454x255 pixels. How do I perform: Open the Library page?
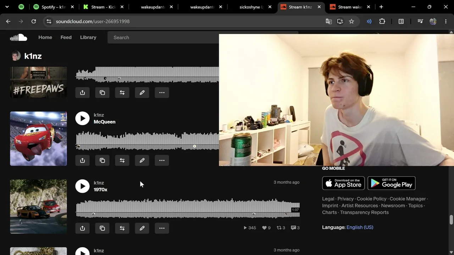[x=88, y=37]
